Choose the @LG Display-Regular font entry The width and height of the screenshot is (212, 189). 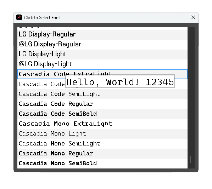coord(102,45)
